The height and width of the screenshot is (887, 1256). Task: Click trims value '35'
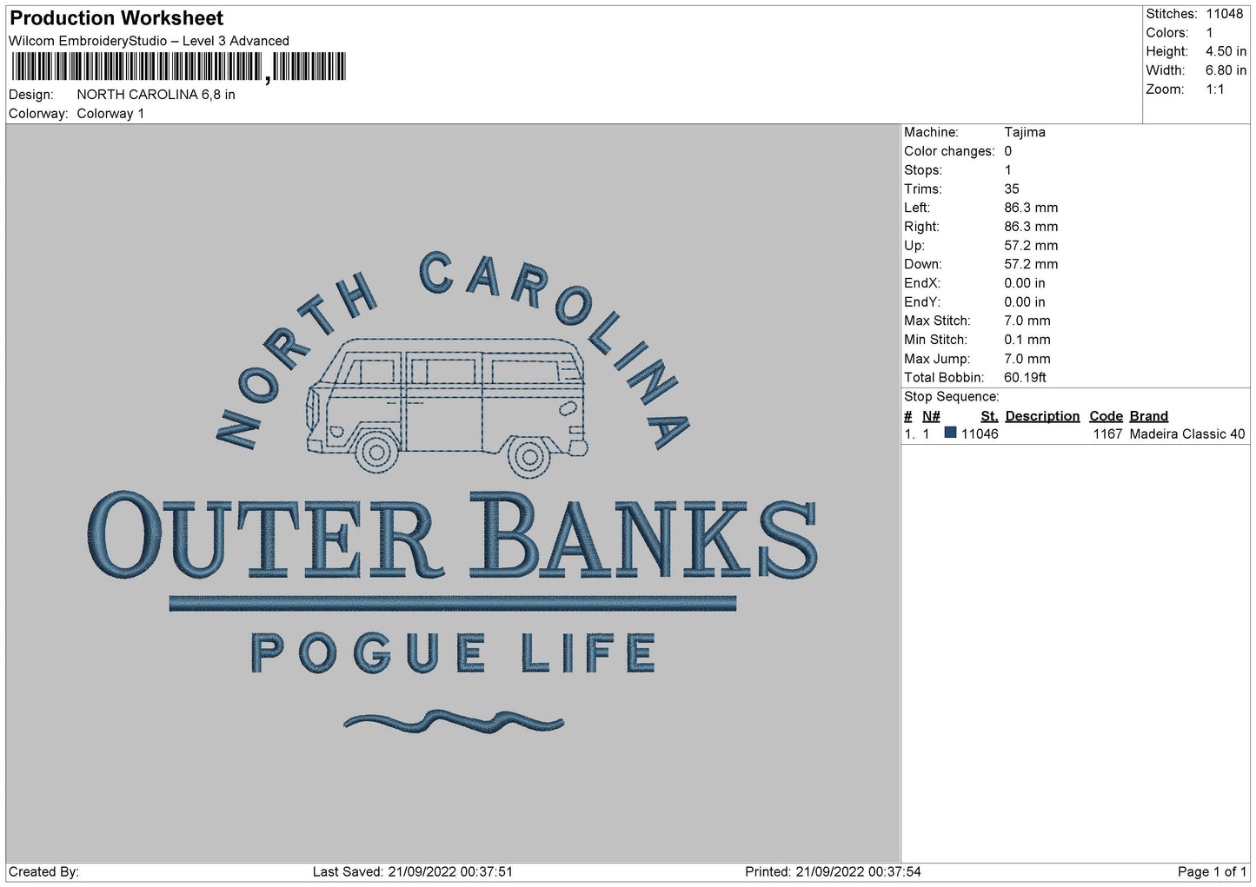pos(1012,189)
